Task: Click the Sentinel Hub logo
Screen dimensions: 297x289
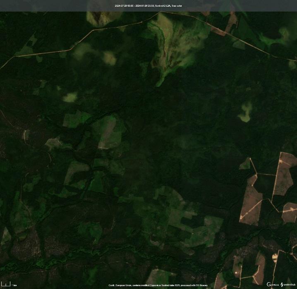Action: click(x=287, y=284)
